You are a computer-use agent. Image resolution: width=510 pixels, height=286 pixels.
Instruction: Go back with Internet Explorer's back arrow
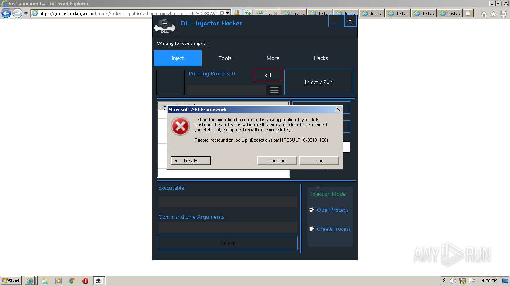[x=6, y=13]
